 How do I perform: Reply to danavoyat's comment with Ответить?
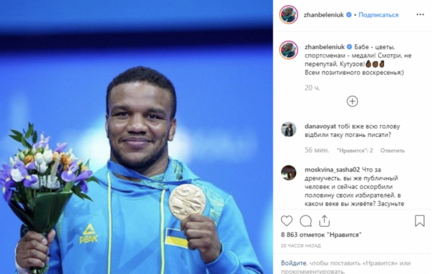392,150
